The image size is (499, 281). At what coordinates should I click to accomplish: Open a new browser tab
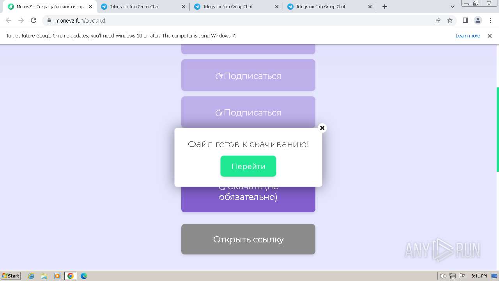pos(385,7)
